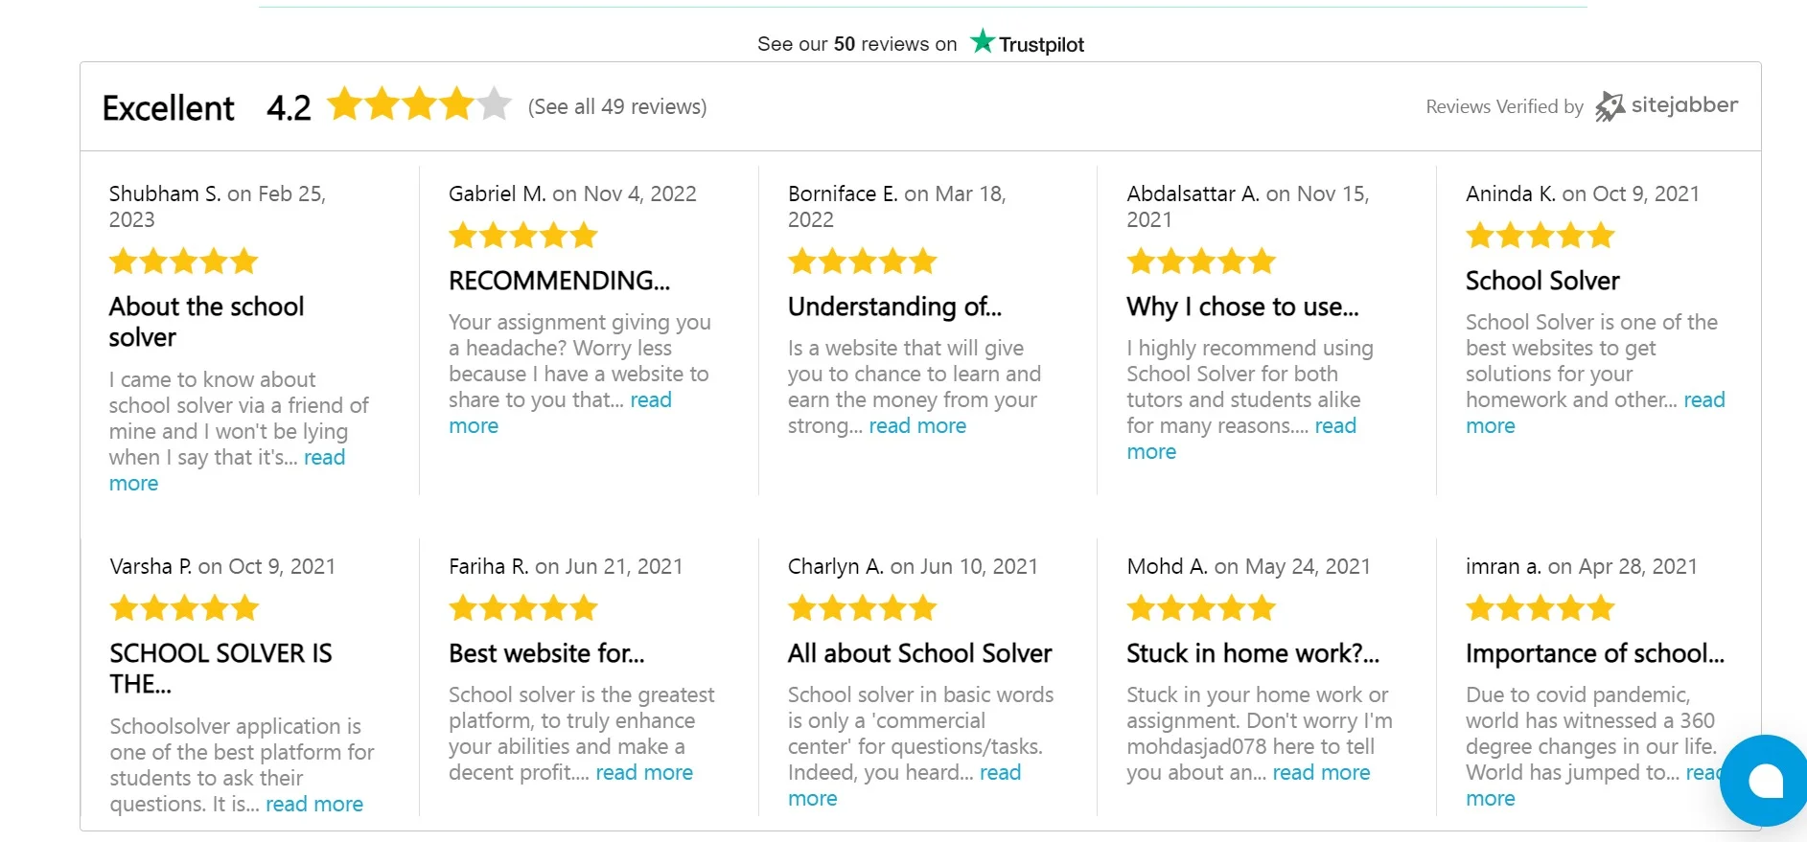
Task: Expand Borniface E.'s review via read more
Action: coord(917,425)
